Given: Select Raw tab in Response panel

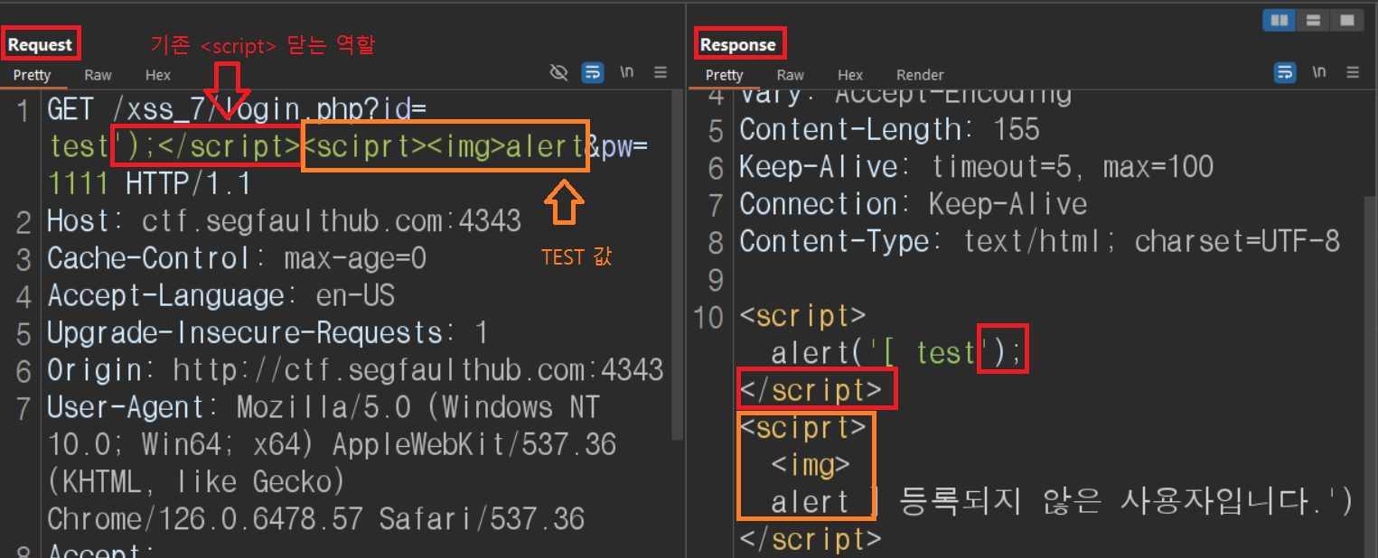Looking at the screenshot, I should [791, 75].
